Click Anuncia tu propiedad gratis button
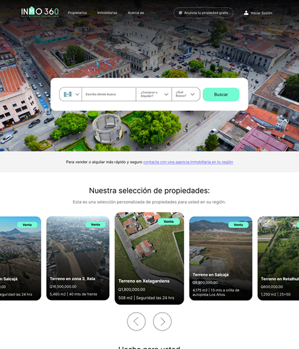299x349 pixels. coord(203,13)
